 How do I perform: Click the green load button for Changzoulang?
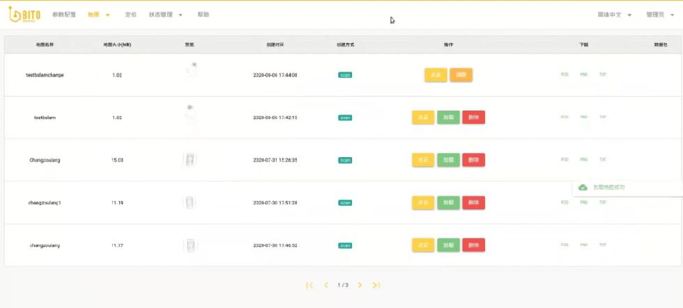[x=448, y=160]
